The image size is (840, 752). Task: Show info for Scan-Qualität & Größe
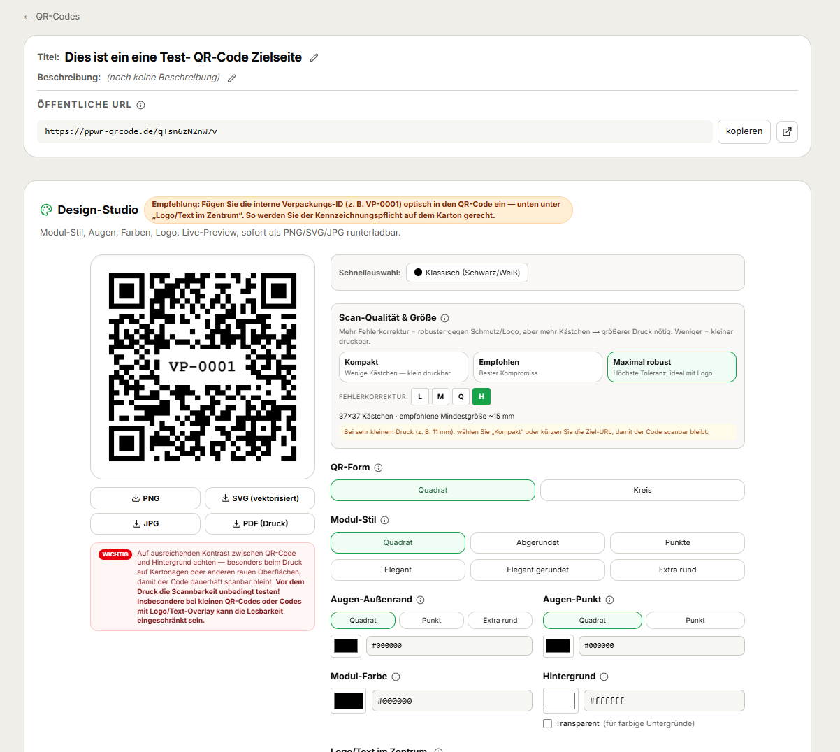[x=444, y=318]
